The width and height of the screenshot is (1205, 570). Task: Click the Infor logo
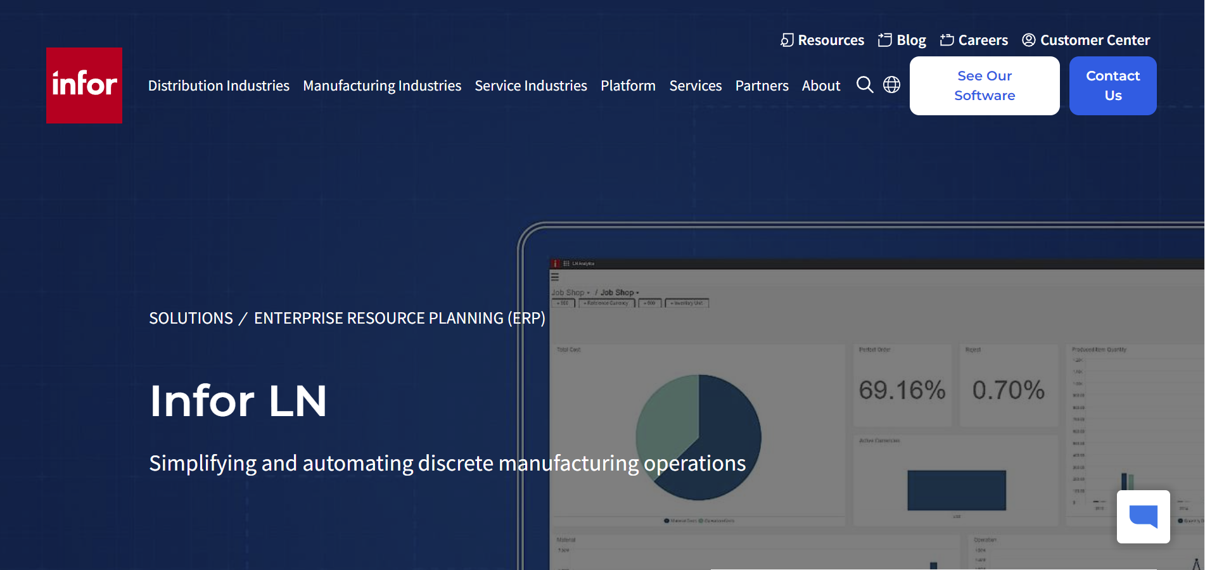pos(84,85)
